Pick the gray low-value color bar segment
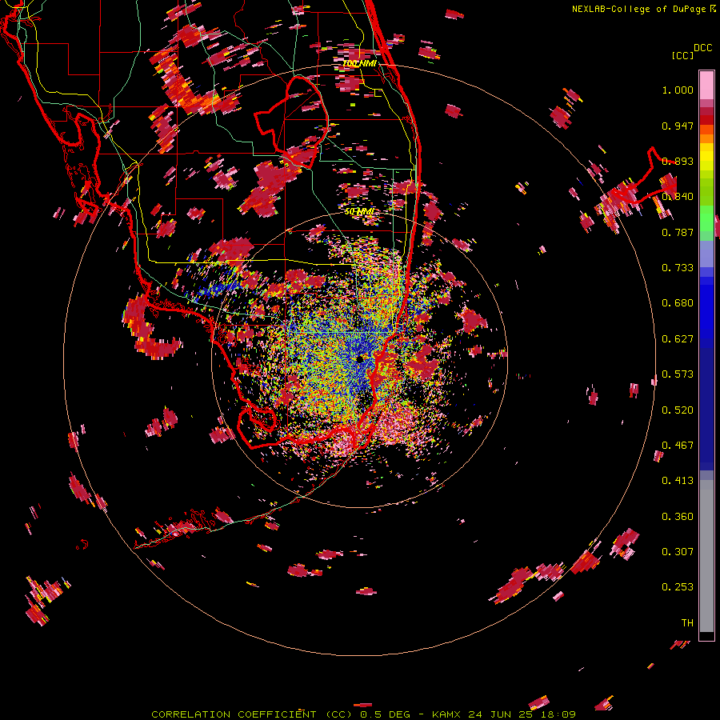The image size is (720, 720). (x=706, y=556)
